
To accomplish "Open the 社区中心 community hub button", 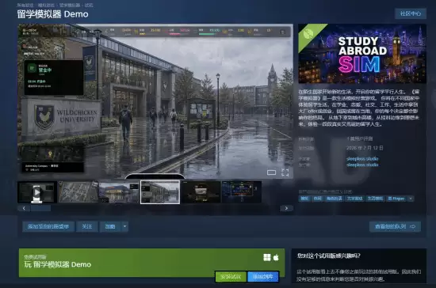I will point(411,13).
